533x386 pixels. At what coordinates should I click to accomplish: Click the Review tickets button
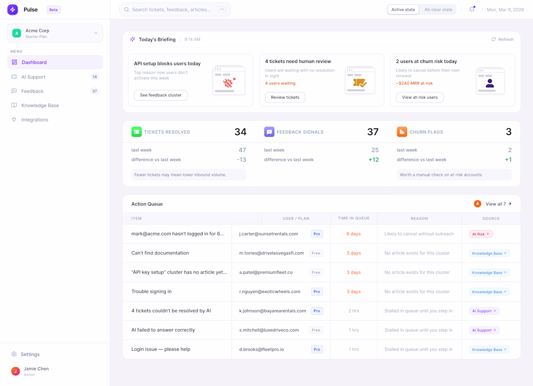click(285, 97)
